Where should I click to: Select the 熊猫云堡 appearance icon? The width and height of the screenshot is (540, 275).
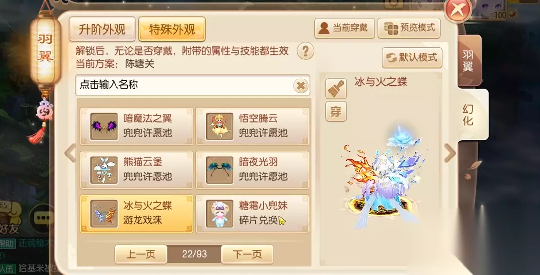(x=104, y=170)
